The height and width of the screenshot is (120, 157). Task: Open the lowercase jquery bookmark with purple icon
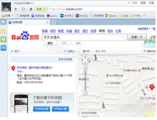coord(52,16)
